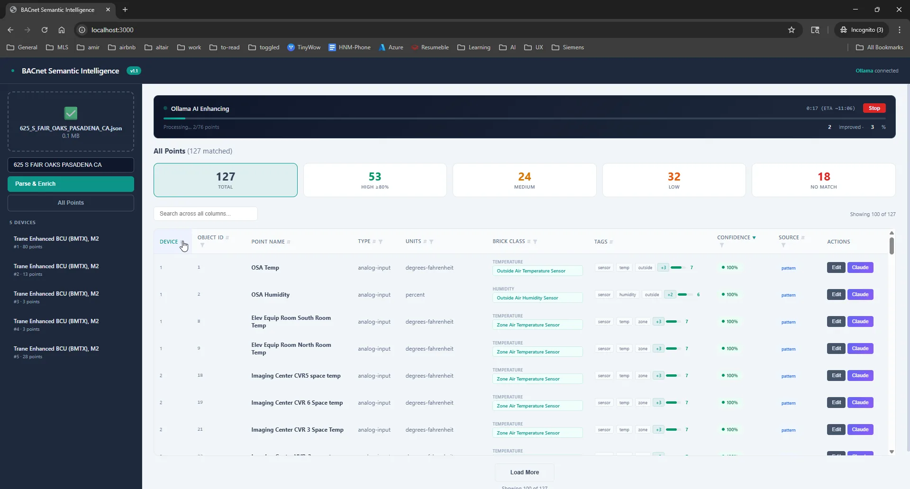The height and width of the screenshot is (489, 910).
Task: Open Brick class dropdown for OSA Humidity
Action: [x=537, y=298]
